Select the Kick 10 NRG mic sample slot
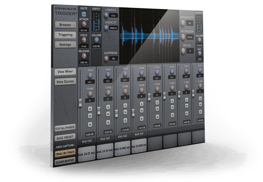This screenshot has height=182, width=263. (x=122, y=149)
